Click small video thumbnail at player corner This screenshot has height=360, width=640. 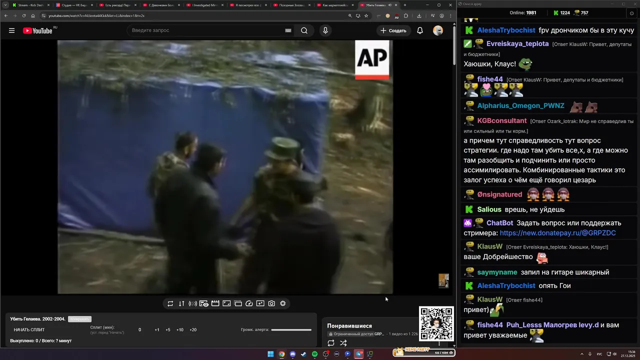pos(443,280)
